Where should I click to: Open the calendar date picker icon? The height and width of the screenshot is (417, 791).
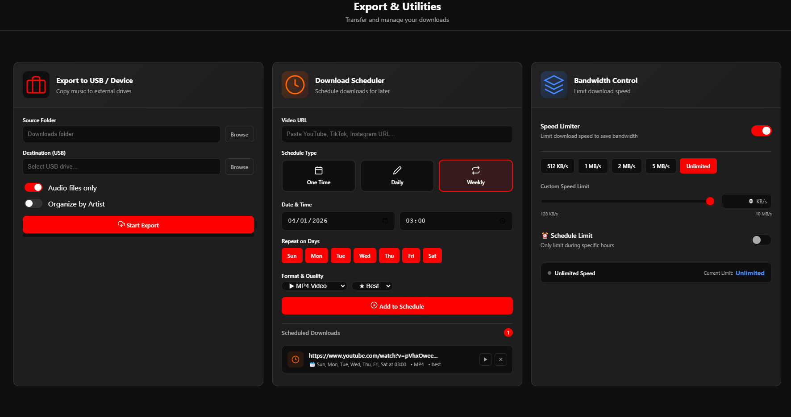(x=385, y=221)
